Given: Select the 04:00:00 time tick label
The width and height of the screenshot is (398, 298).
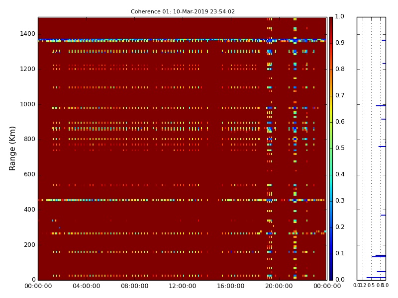Looking at the screenshot, I should point(86,286).
